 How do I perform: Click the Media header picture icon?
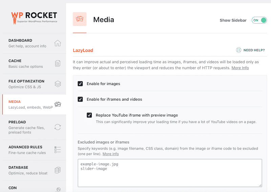[x=80, y=19]
